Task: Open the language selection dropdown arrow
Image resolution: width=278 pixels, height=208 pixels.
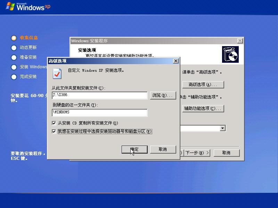Action: [x=223, y=128]
